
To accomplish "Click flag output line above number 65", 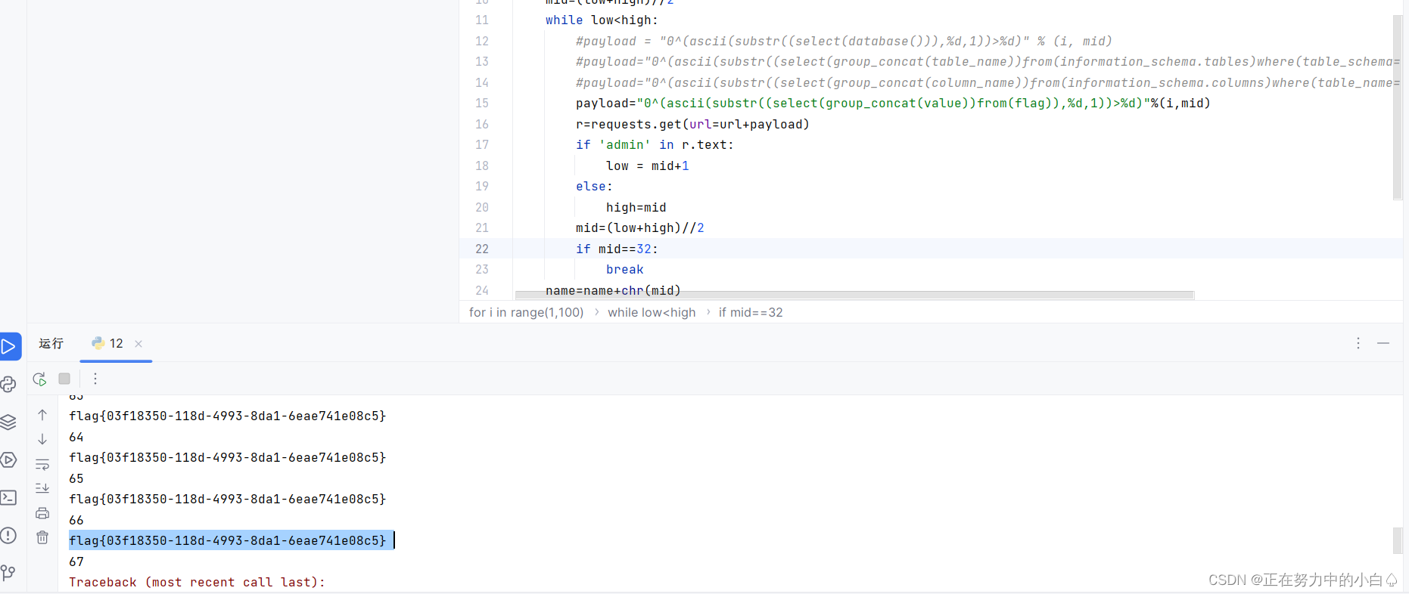I will pyautogui.click(x=227, y=457).
